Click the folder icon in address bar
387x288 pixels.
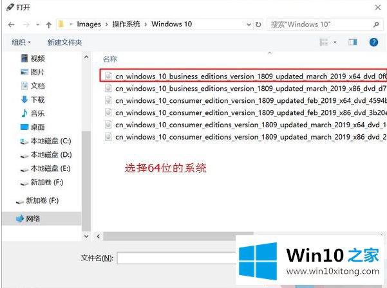[x=61, y=24]
